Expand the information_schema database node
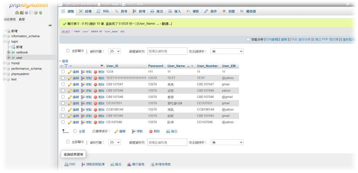This screenshot has width=358, height=173. pyautogui.click(x=5, y=36)
